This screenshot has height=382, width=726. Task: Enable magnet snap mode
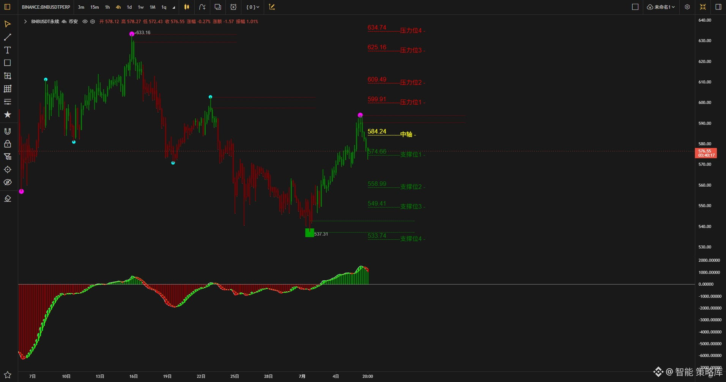coord(7,131)
